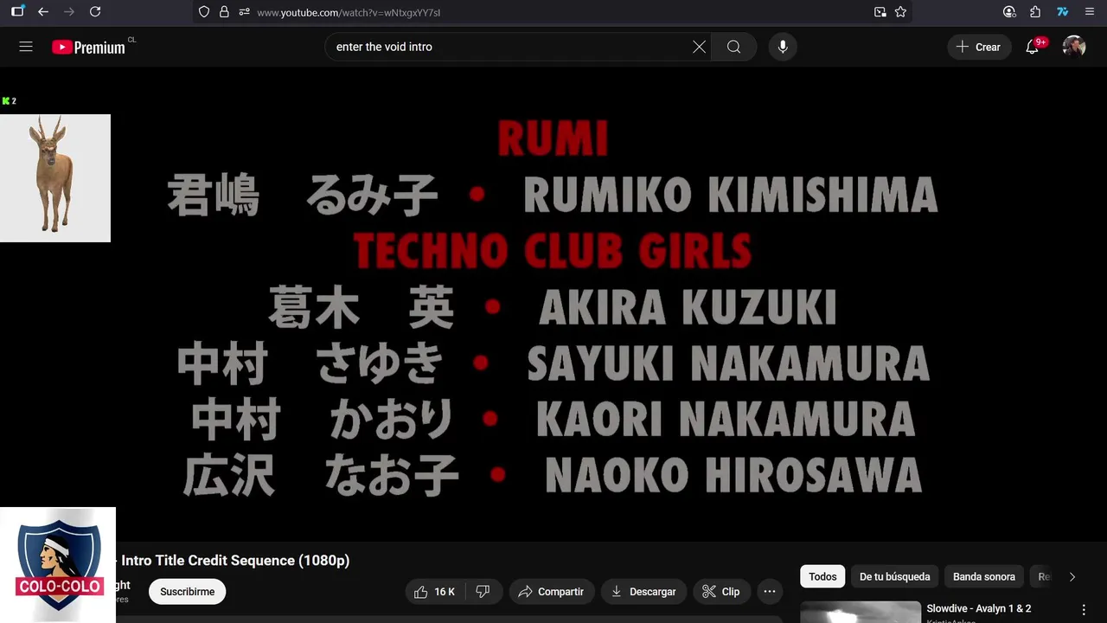Click the Clip scissors button
Viewport: 1107px width, 623px height.
point(721,592)
